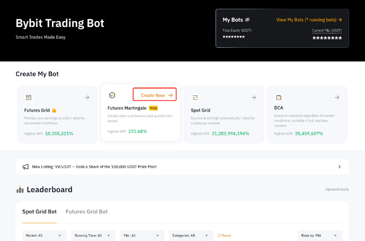This screenshot has width=365, height=241.
Task: Click the Futures Martingale hexagon icon
Action: click(112, 95)
